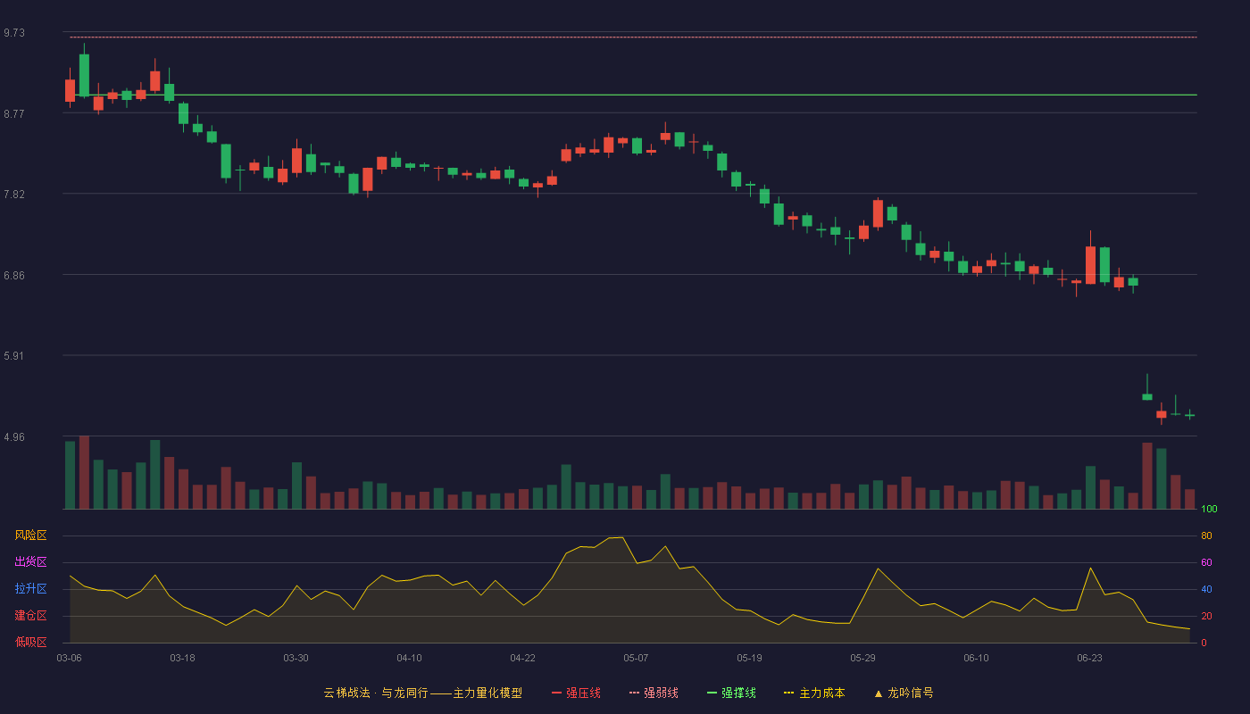Image resolution: width=1250 pixels, height=714 pixels.
Task: Select the 05-07 date label
Action: (636, 658)
